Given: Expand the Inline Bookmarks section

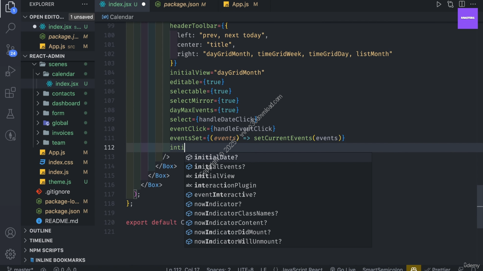Looking at the screenshot, I should (x=57, y=260).
